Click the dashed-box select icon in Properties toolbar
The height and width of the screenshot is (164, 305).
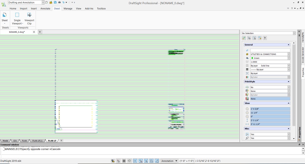254,38
